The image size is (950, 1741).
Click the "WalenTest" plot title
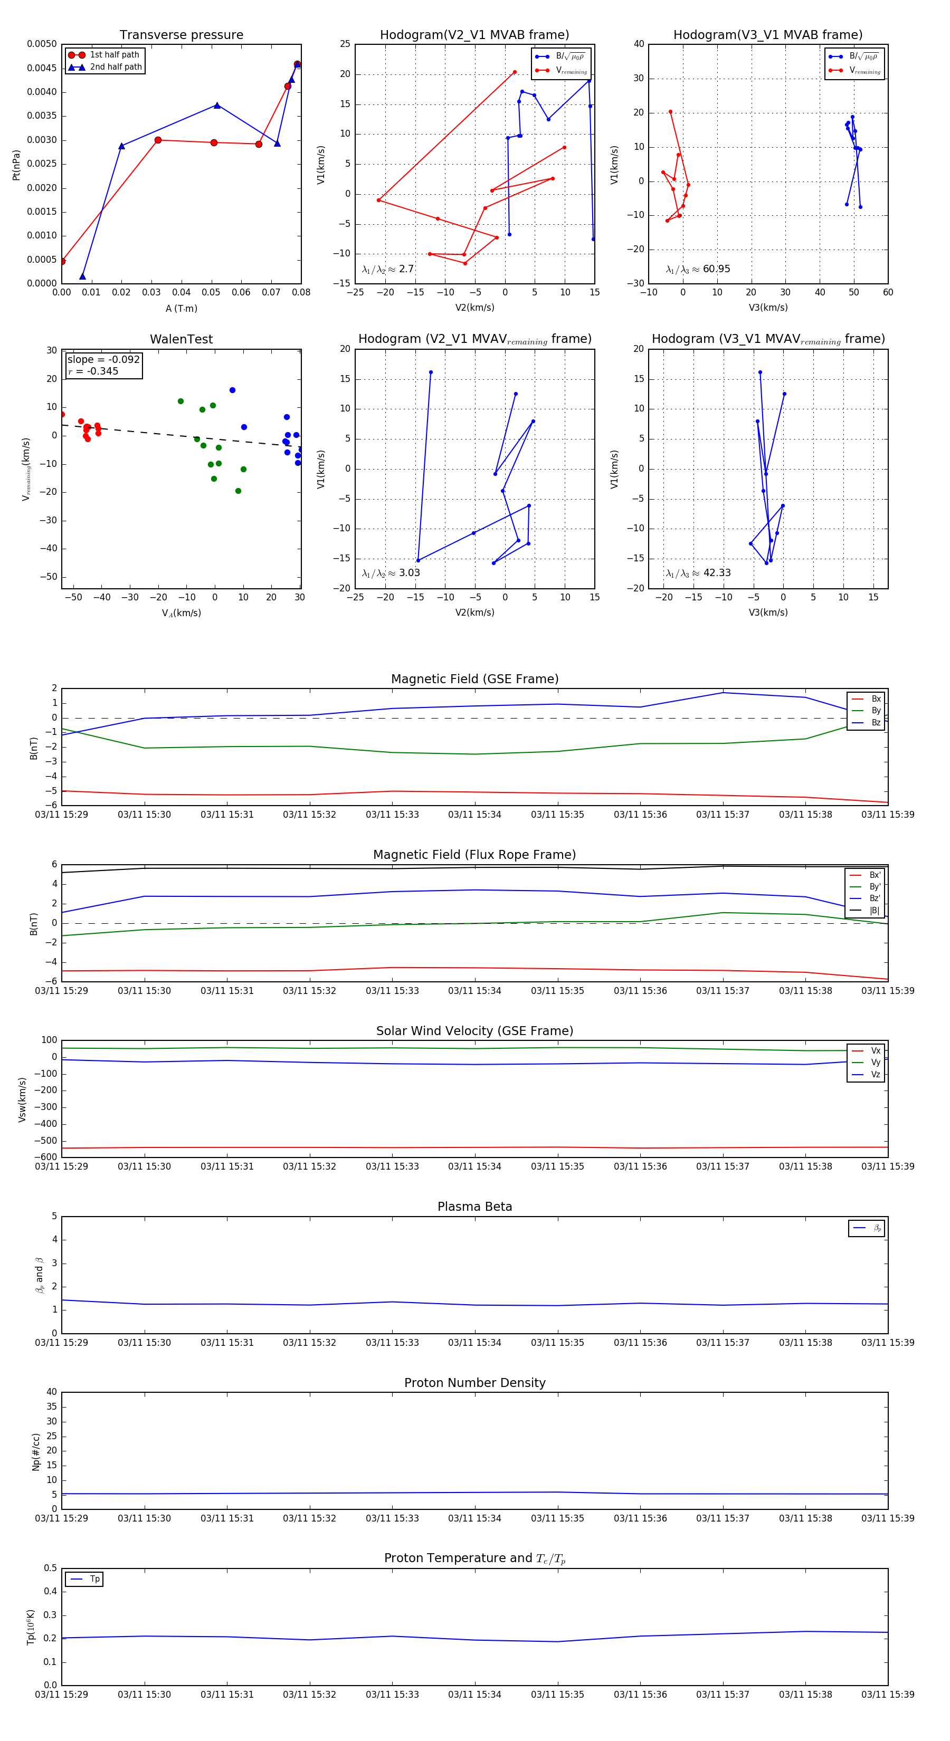tap(181, 339)
